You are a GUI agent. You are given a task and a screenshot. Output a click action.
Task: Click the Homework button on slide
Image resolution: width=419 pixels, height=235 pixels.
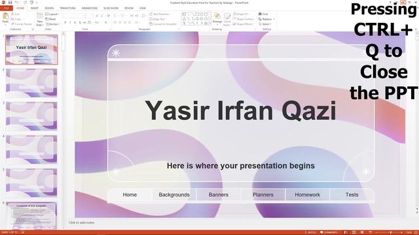[x=307, y=195]
